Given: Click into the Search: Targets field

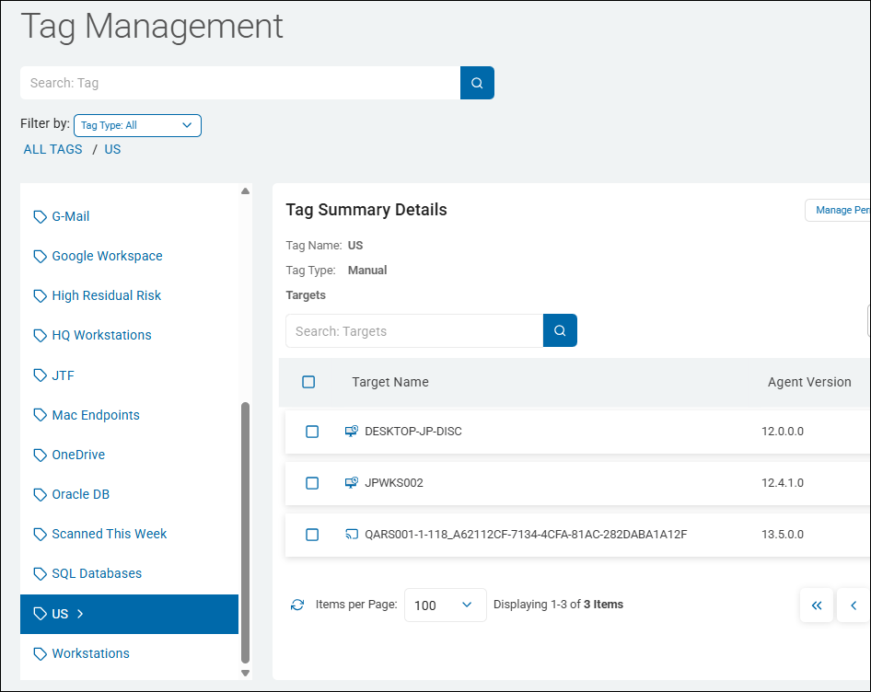Looking at the screenshot, I should (414, 331).
